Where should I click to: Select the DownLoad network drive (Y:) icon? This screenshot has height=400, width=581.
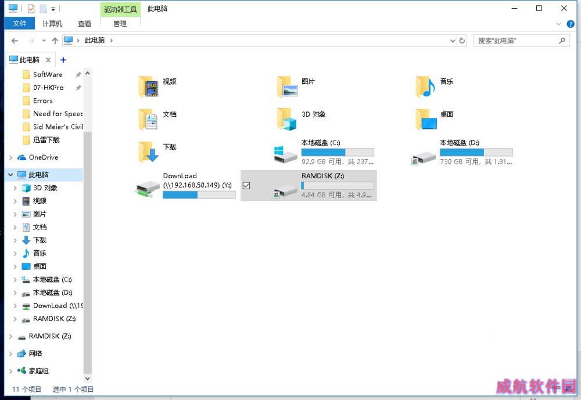[148, 187]
